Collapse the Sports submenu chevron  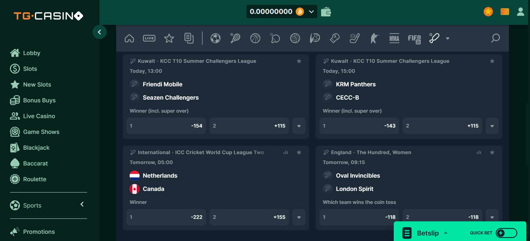pos(82,204)
